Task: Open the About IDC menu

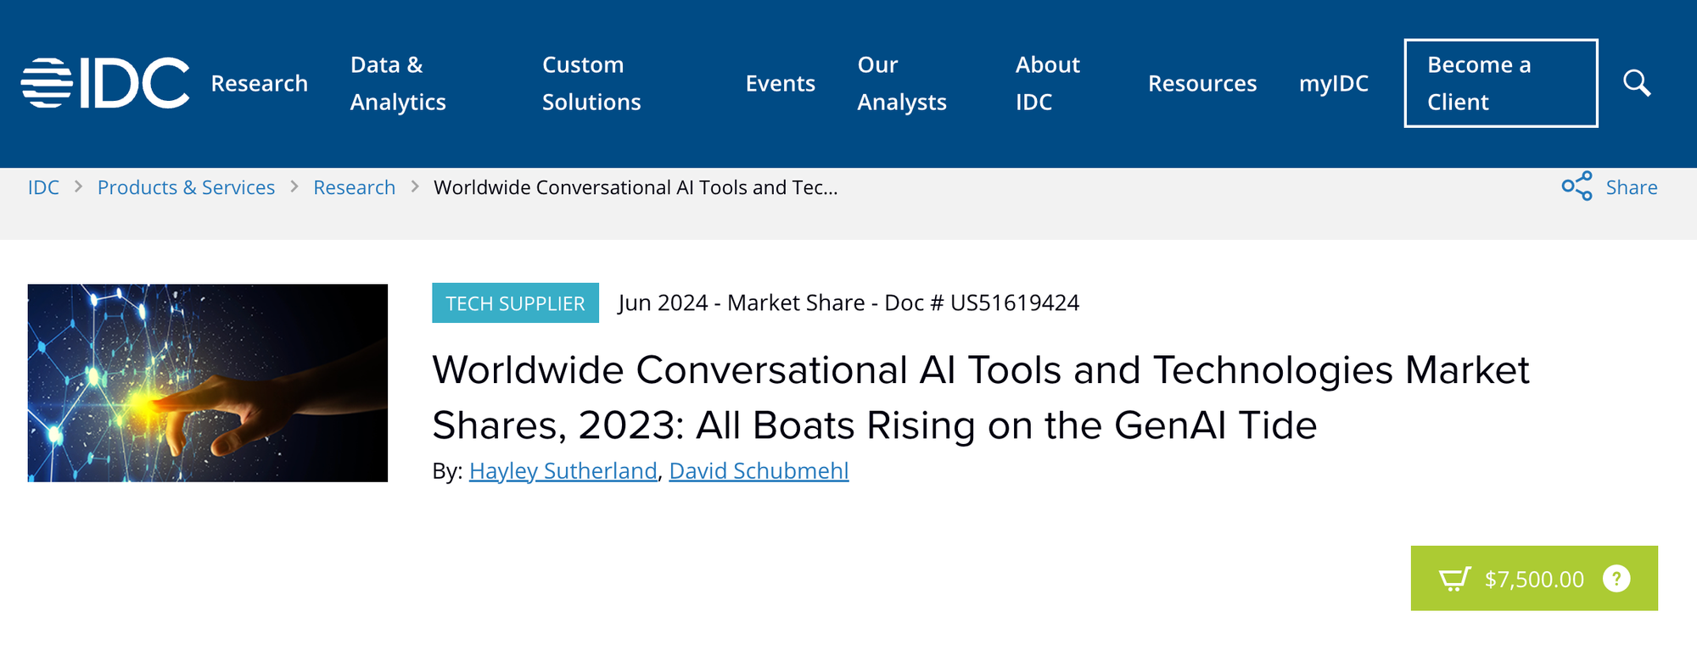Action: click(1048, 83)
